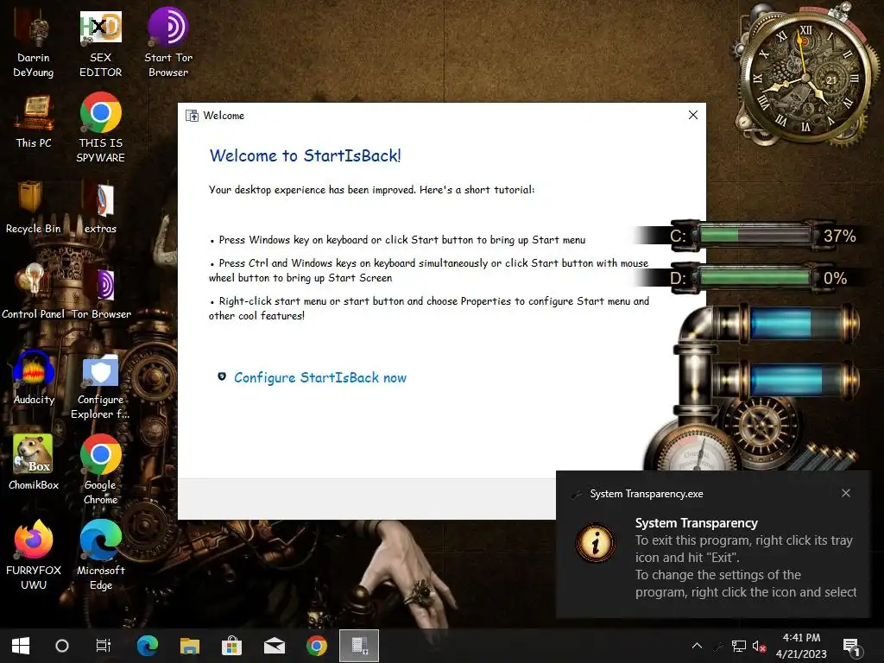The image size is (884, 663).
Task: Select the Google Chrome desktop icon
Action: click(100, 470)
